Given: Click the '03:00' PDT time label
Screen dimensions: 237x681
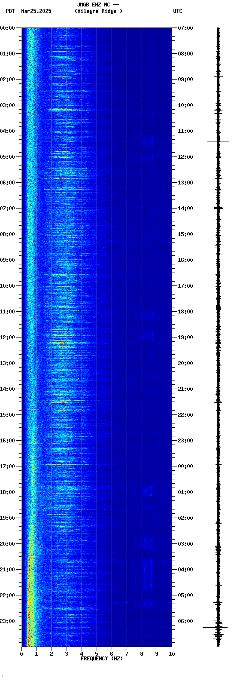Looking at the screenshot, I should click(x=7, y=105).
